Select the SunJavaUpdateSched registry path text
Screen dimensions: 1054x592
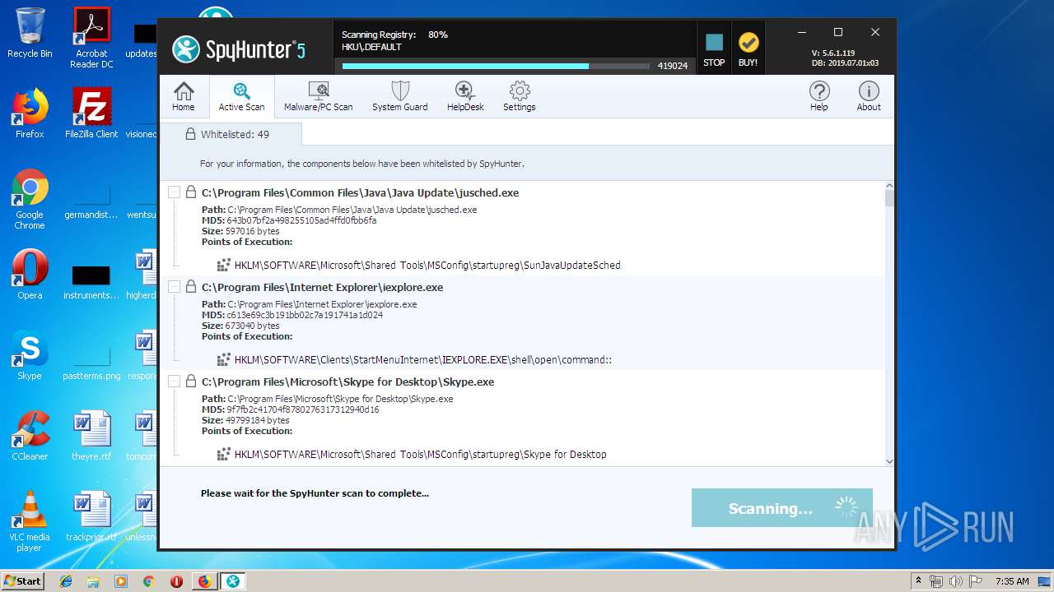pyautogui.click(x=427, y=266)
